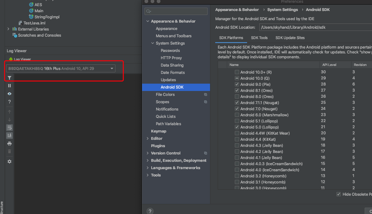The image size is (372, 214).
Task: Open File Colors settings
Action: tap(165, 94)
